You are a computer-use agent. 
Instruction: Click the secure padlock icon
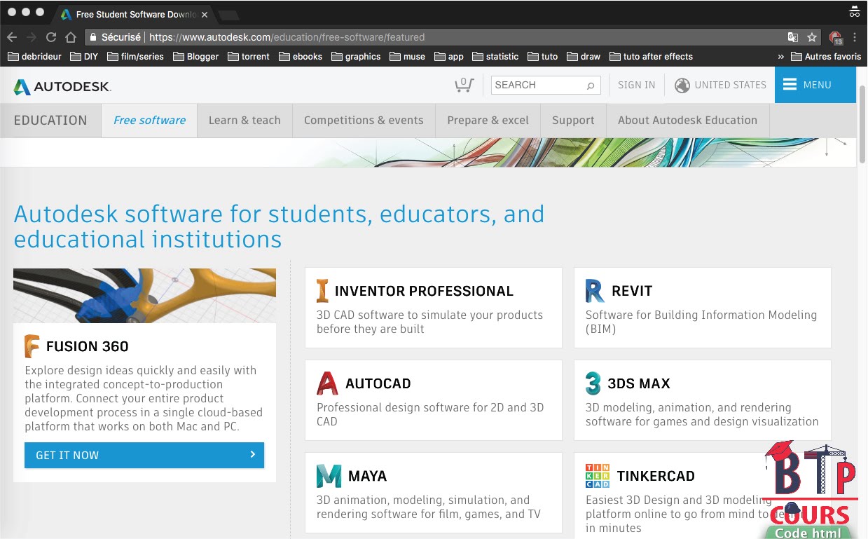tap(92, 37)
